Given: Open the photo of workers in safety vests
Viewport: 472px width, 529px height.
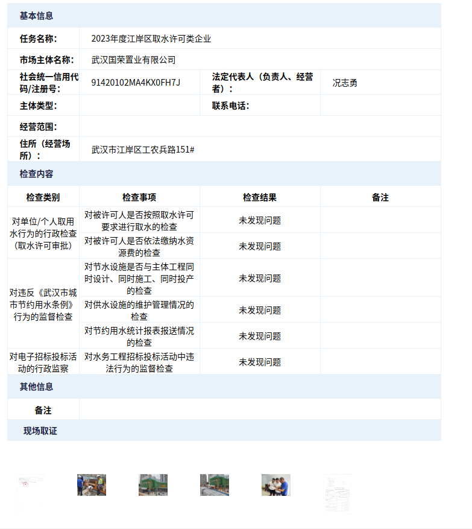Looking at the screenshot, I should tap(92, 485).
